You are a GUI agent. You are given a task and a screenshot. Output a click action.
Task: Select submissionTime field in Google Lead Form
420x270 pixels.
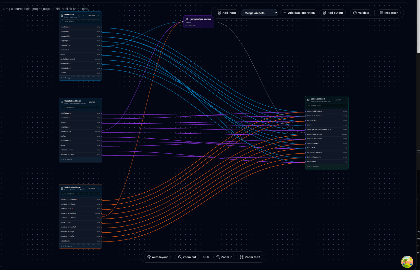click(80, 150)
